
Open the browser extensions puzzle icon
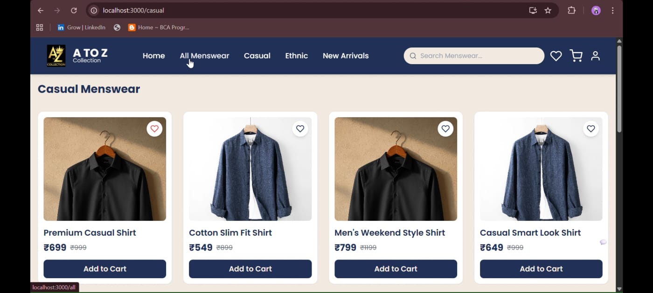click(x=571, y=10)
